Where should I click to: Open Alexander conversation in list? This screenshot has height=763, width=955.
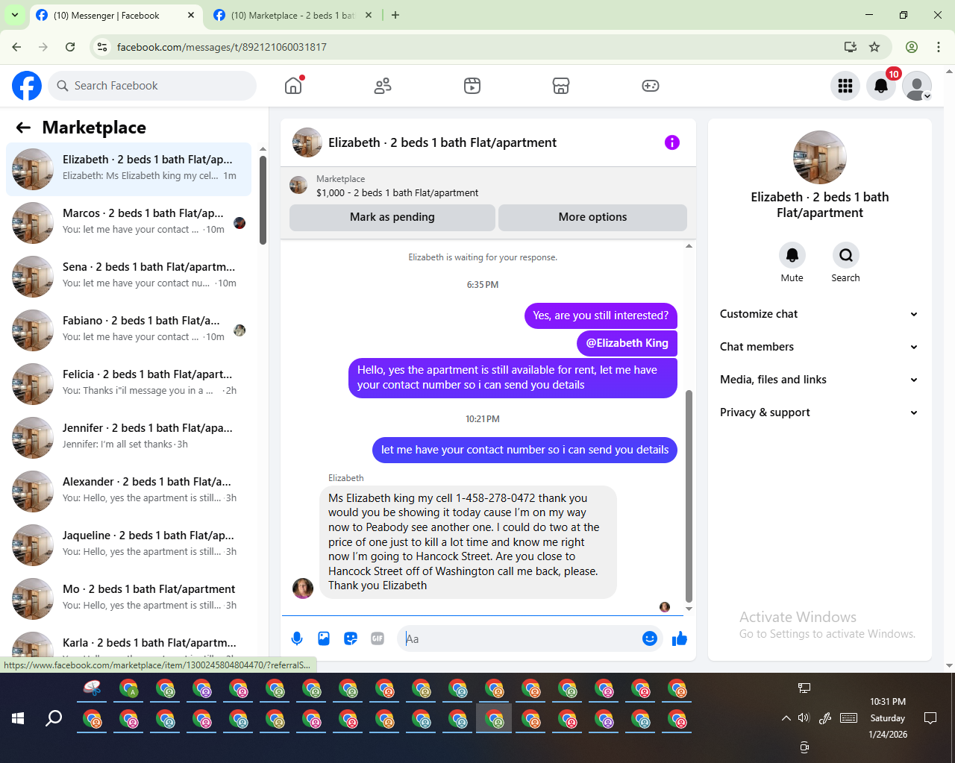129,492
